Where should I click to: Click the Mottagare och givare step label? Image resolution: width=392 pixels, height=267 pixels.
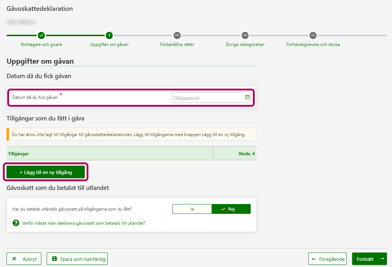click(x=41, y=44)
